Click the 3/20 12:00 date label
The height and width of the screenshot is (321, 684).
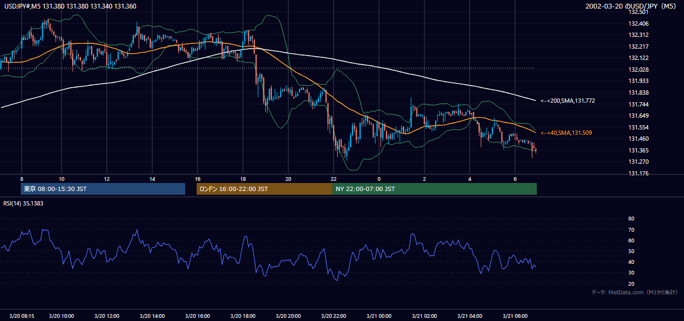pyautogui.click(x=107, y=316)
